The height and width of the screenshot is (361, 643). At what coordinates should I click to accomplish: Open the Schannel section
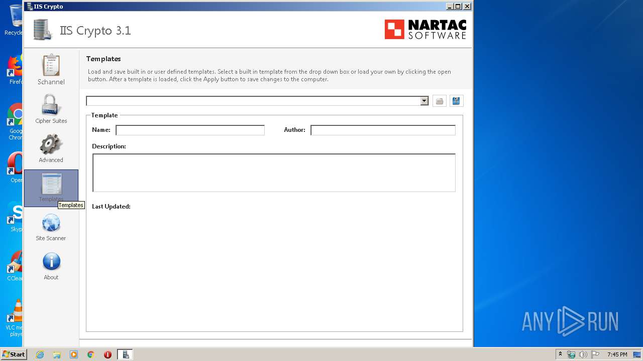tap(51, 70)
